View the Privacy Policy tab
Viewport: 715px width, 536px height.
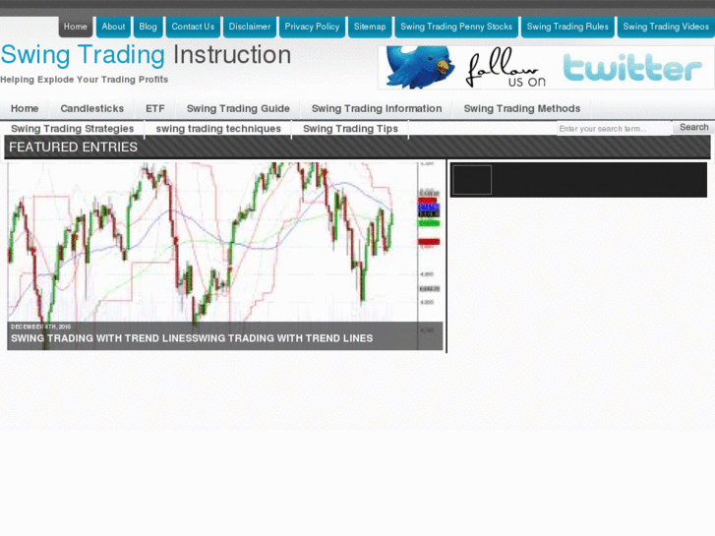click(312, 27)
